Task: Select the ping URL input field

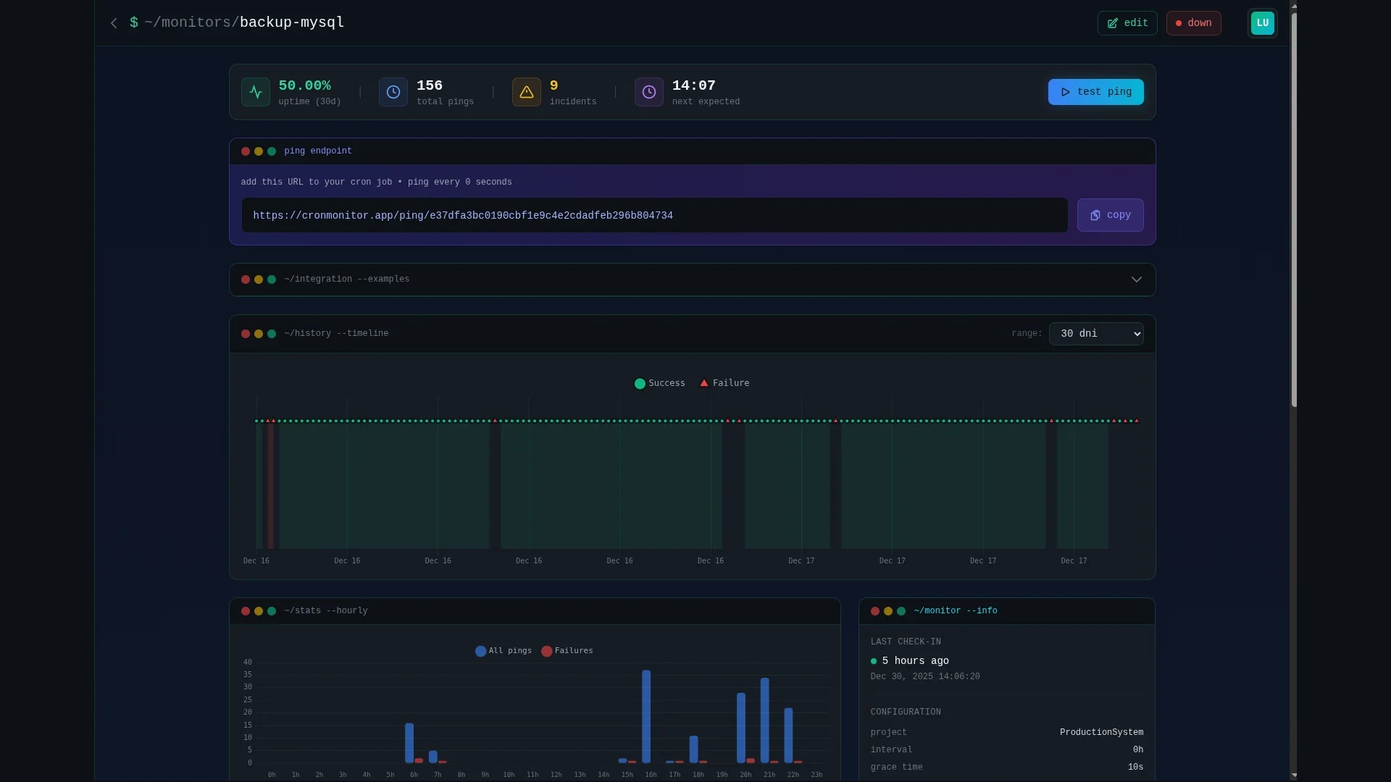Action: click(652, 215)
